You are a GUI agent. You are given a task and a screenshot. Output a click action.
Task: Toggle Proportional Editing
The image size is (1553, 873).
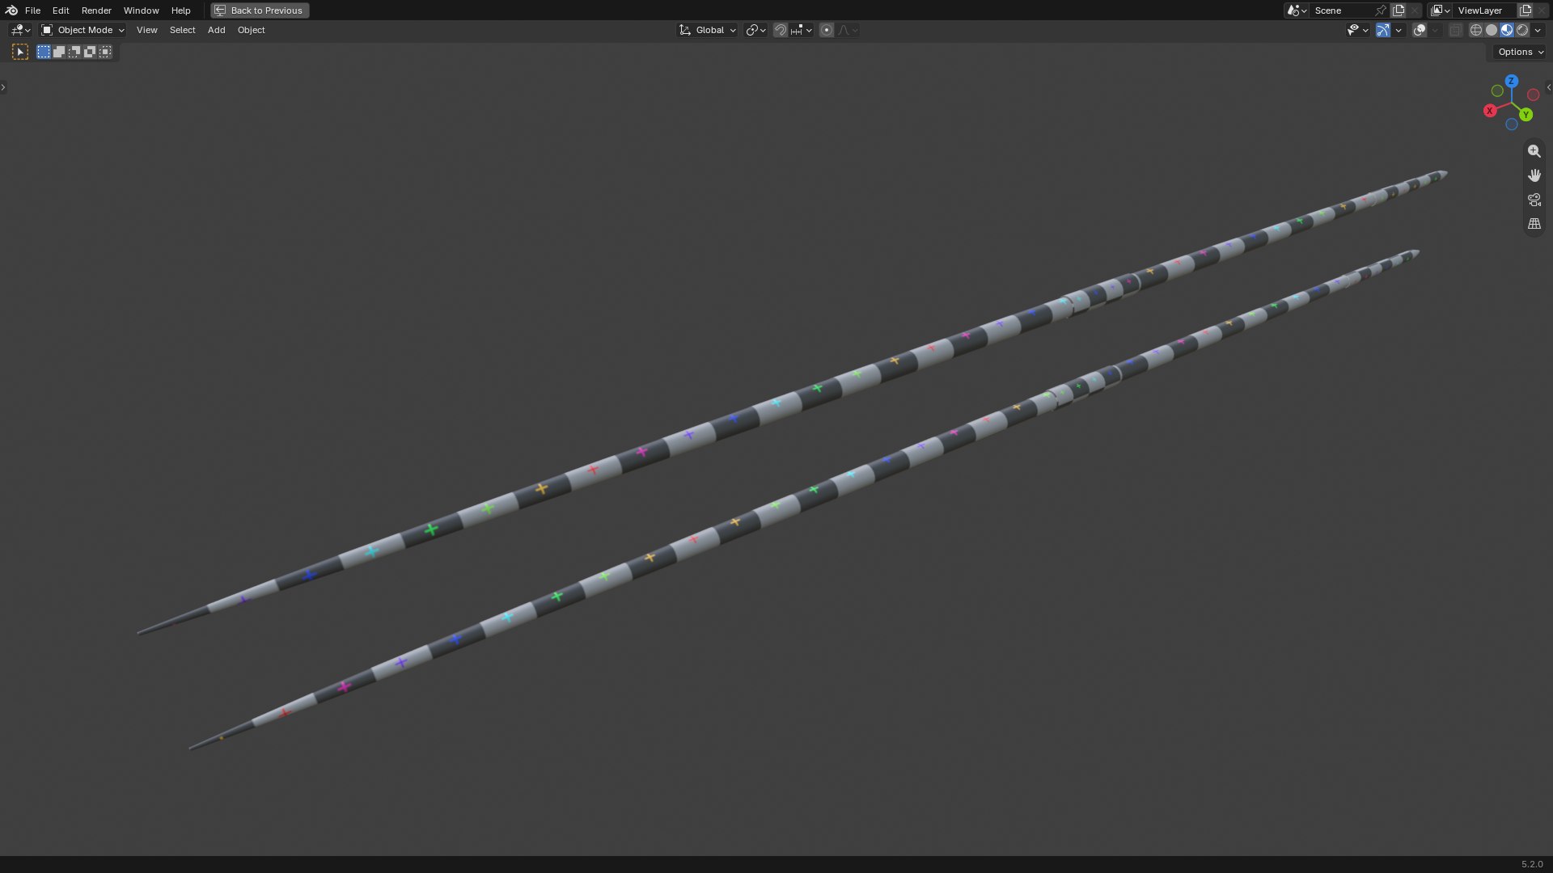827,30
